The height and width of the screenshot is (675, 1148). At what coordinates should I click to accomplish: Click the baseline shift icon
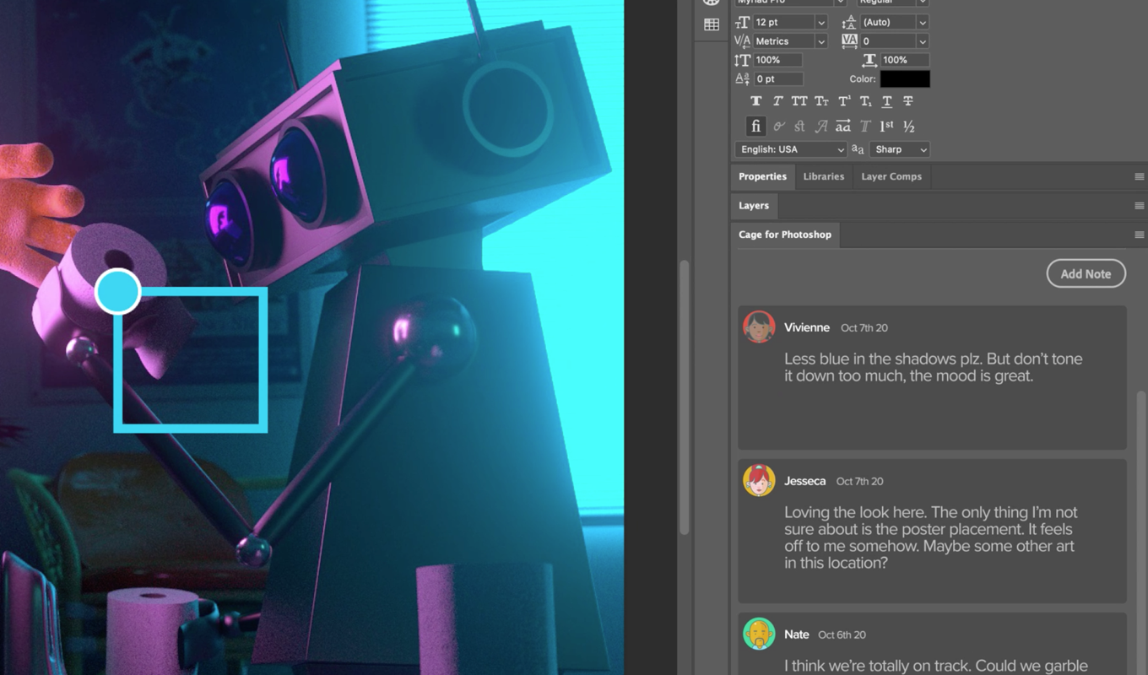(x=742, y=78)
